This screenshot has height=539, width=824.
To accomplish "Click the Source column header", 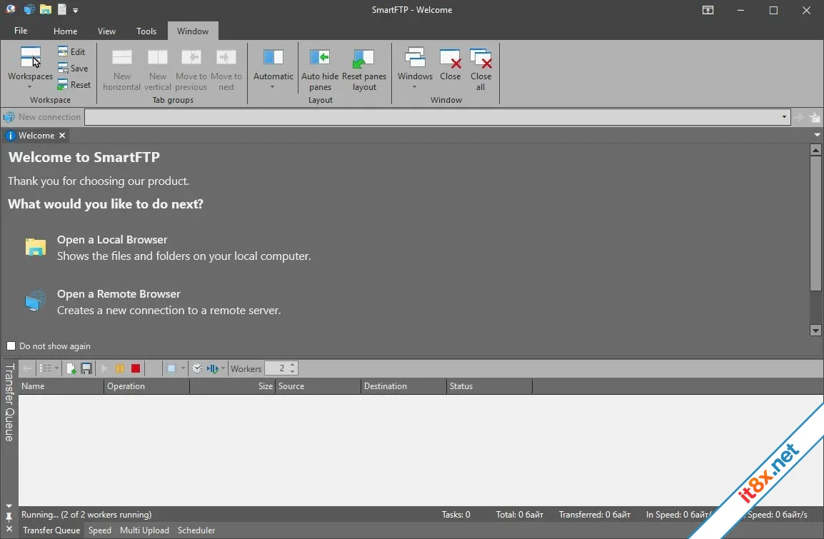I will coord(318,386).
